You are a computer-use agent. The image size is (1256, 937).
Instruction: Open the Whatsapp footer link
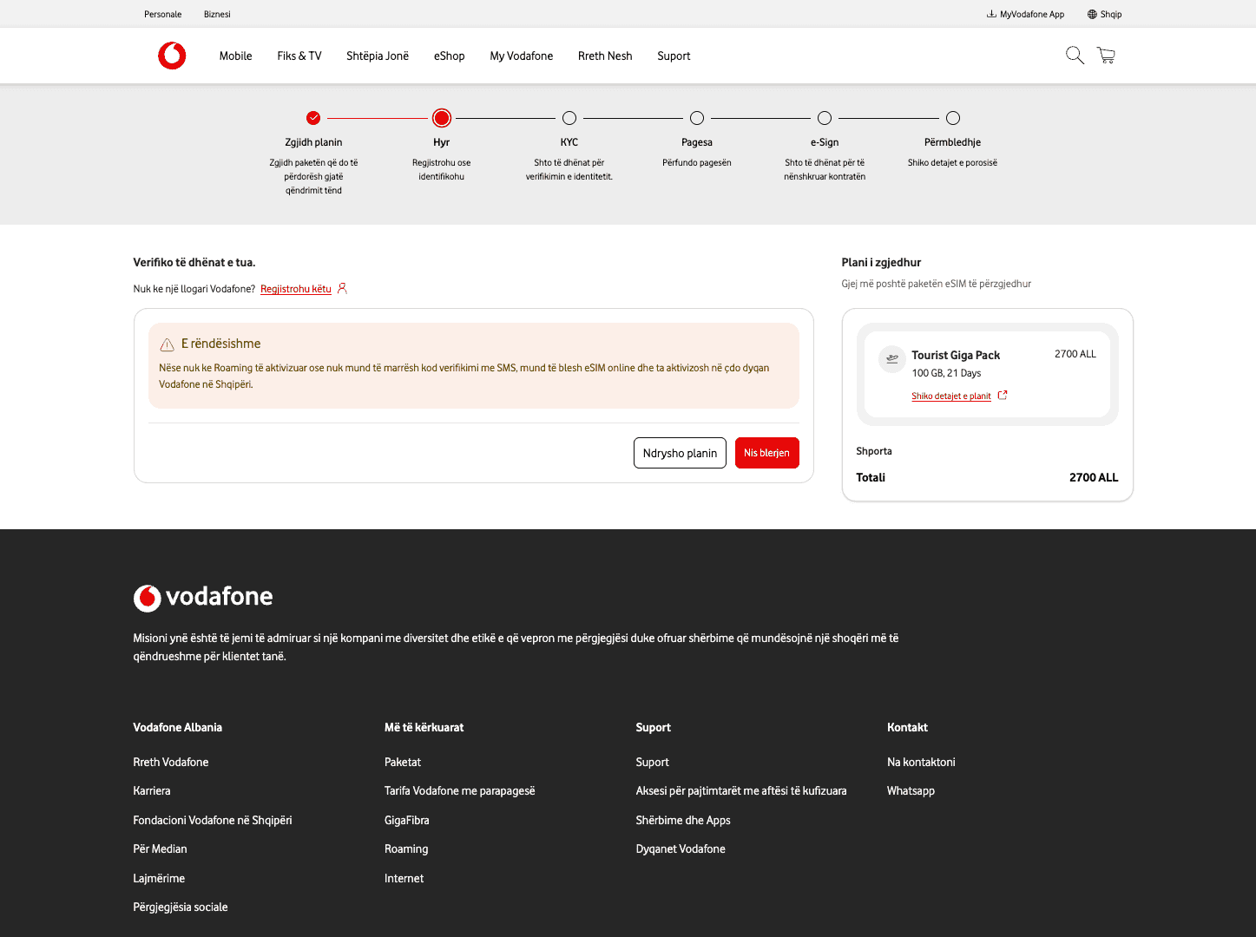click(911, 790)
